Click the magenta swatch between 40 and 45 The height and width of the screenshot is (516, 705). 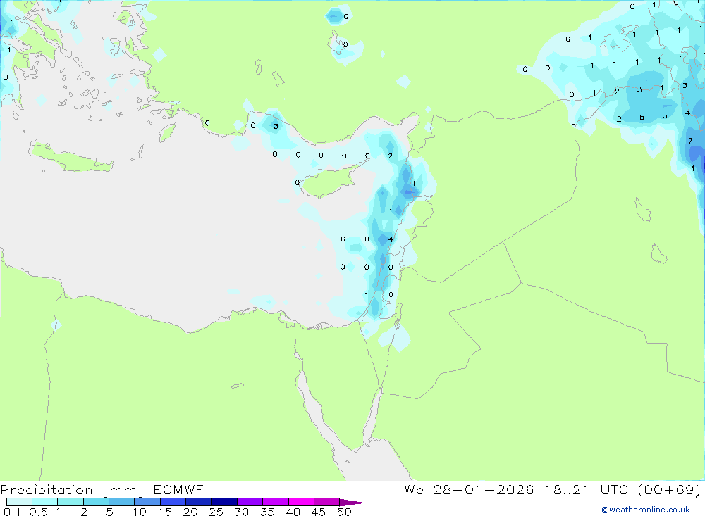pyautogui.click(x=301, y=502)
